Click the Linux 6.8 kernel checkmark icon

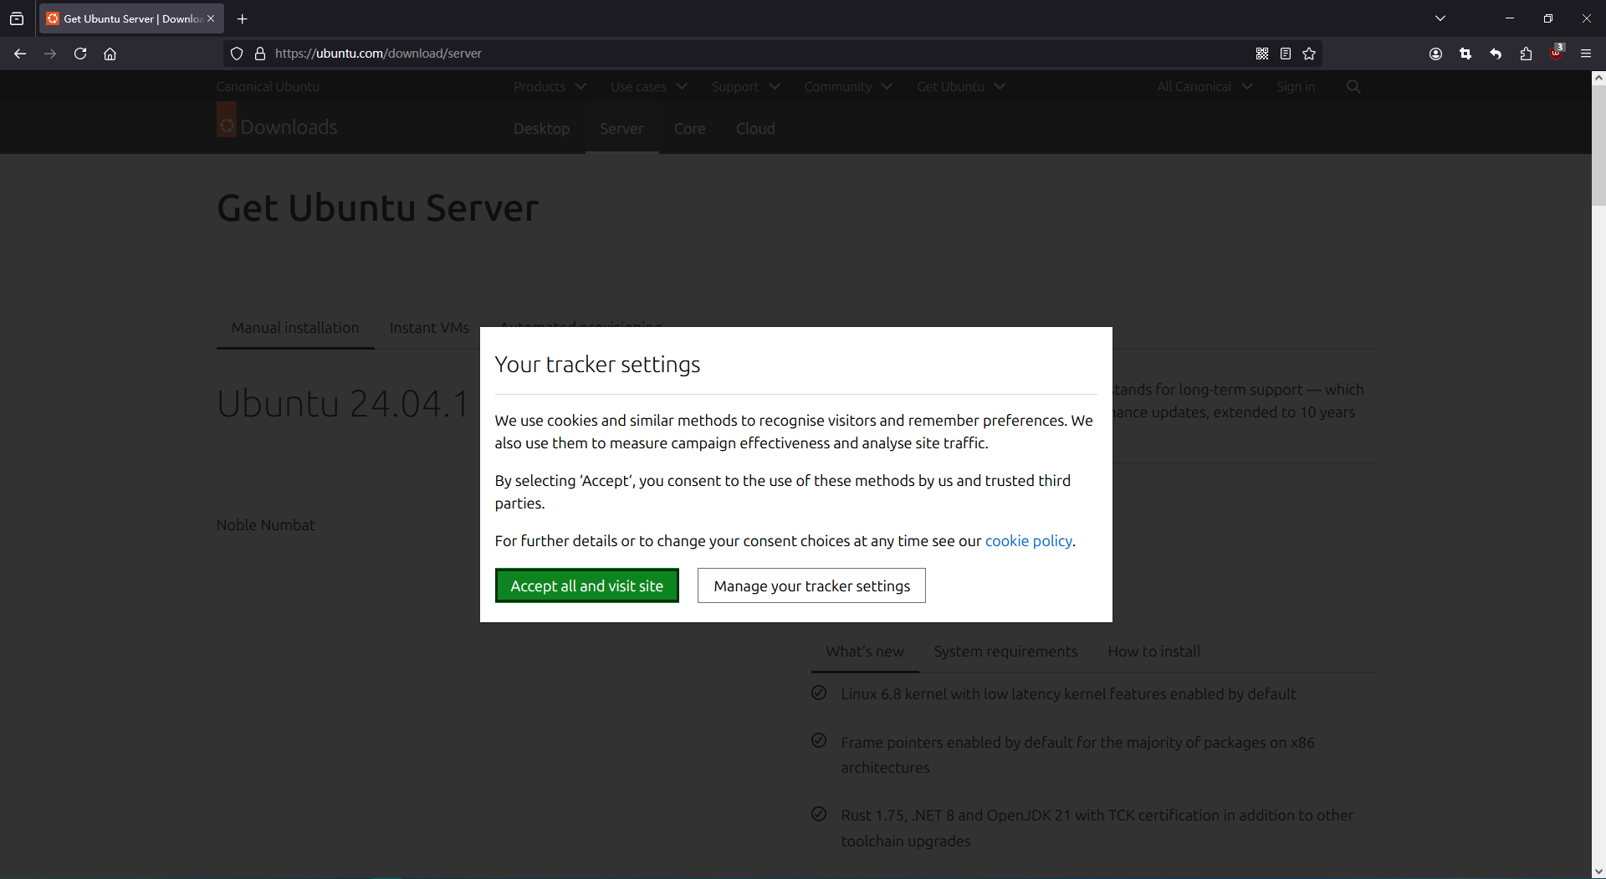pos(819,692)
